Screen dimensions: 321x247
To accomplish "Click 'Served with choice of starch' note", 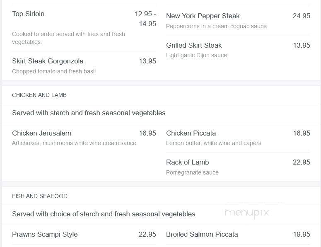I will point(104,214).
